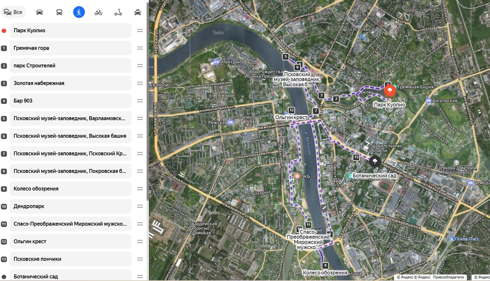Image resolution: width=490 pixels, height=281 pixels.
Task: Click the Ольгин крест waypoint field
Action: (70, 241)
